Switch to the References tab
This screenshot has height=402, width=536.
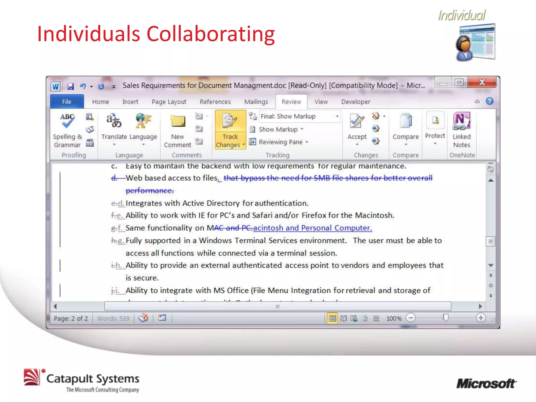click(x=215, y=102)
